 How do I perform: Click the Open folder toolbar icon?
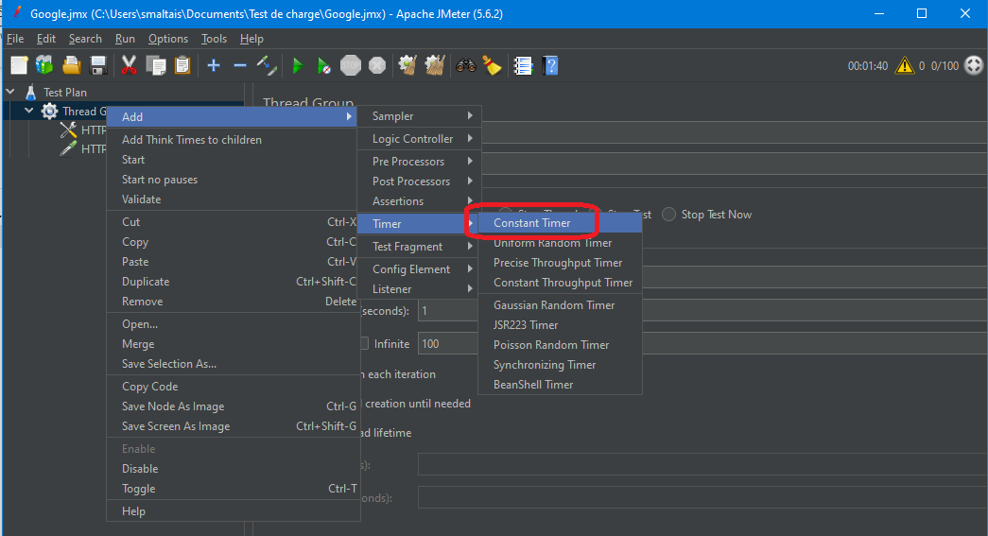coord(71,65)
